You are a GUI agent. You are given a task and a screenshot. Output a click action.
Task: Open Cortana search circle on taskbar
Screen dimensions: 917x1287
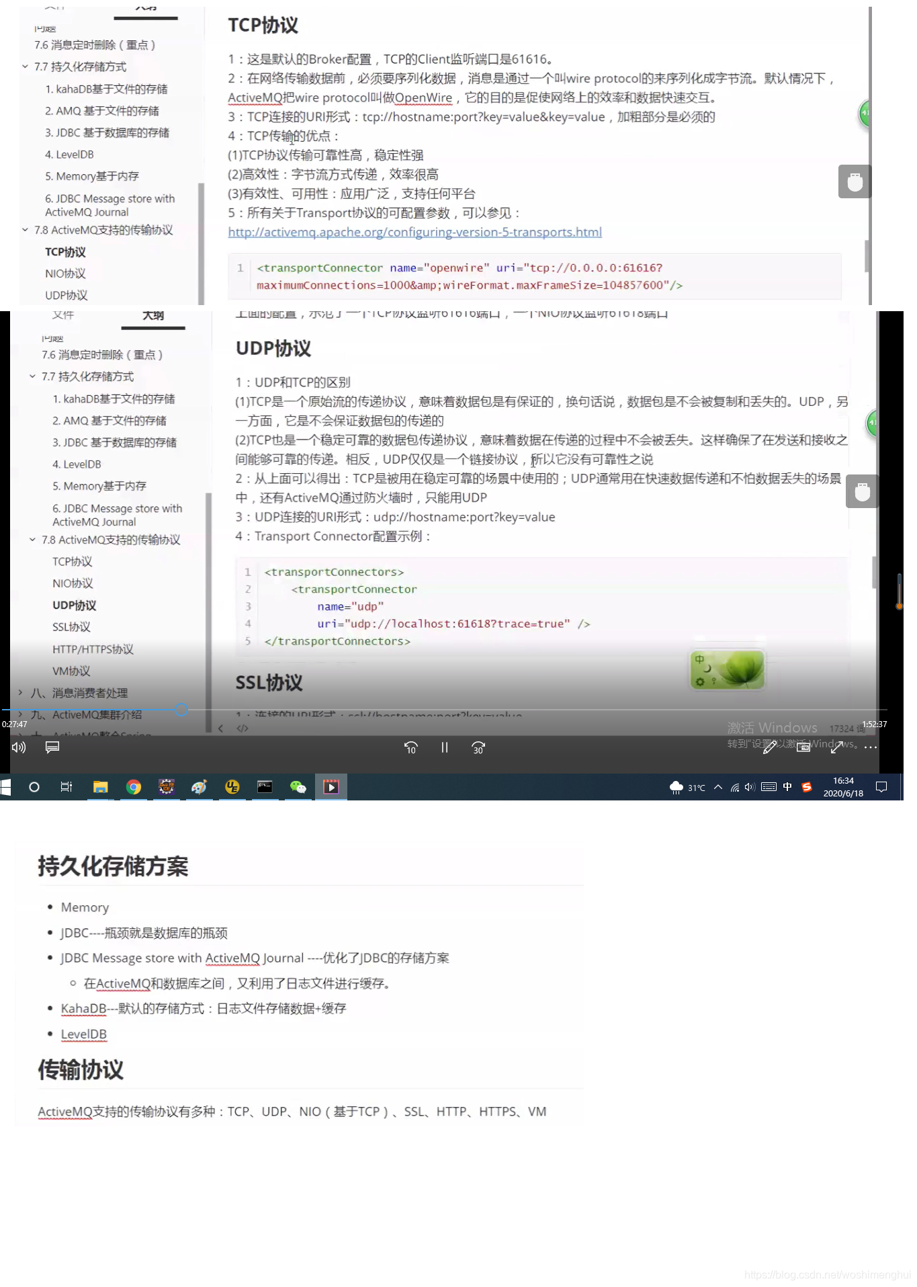click(x=34, y=787)
